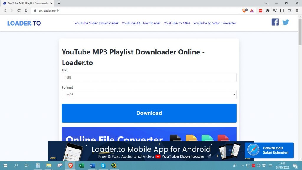Open the Loader.to Twitter bird icon
This screenshot has height=170, width=302.
pos(285,22)
